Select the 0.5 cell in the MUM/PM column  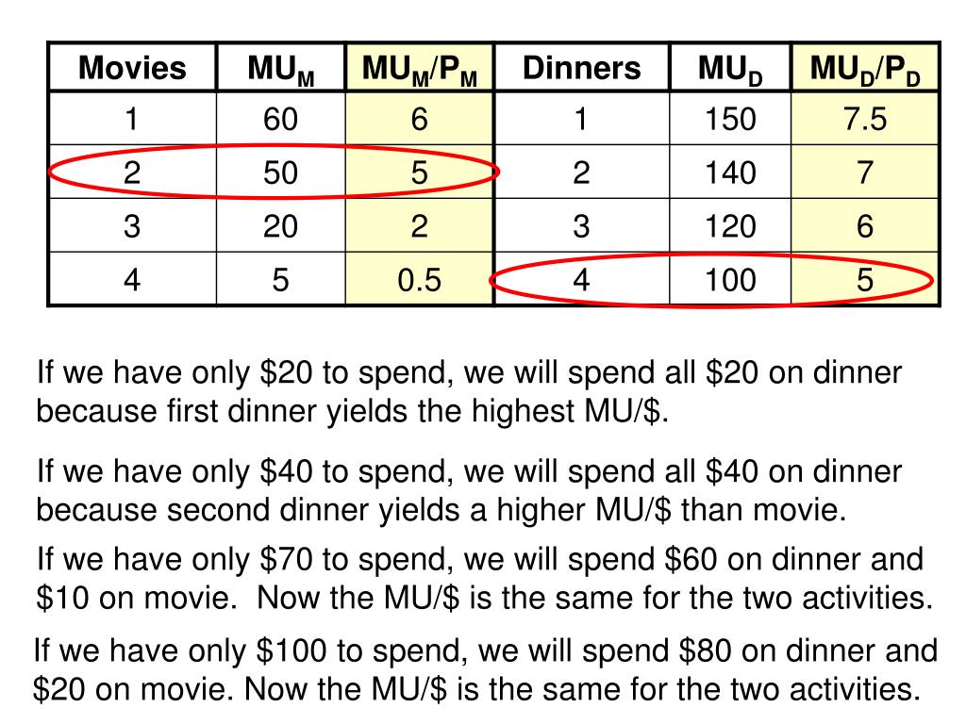coord(420,279)
